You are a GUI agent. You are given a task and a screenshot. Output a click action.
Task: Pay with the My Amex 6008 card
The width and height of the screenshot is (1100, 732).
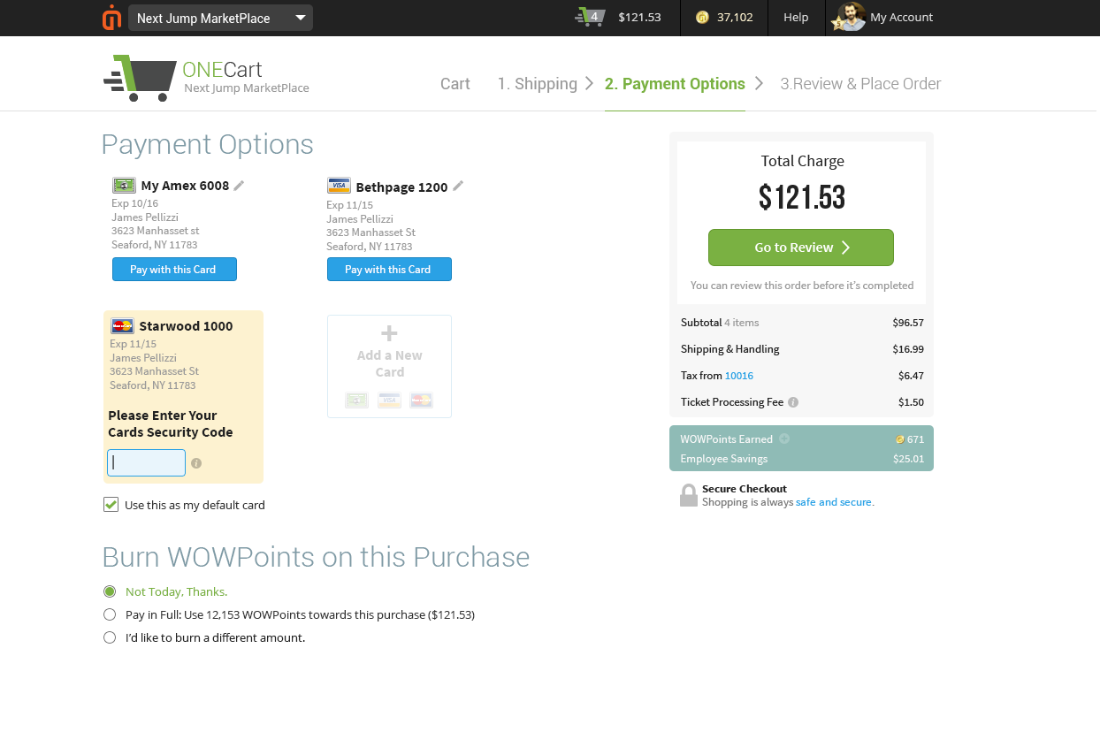(x=174, y=270)
